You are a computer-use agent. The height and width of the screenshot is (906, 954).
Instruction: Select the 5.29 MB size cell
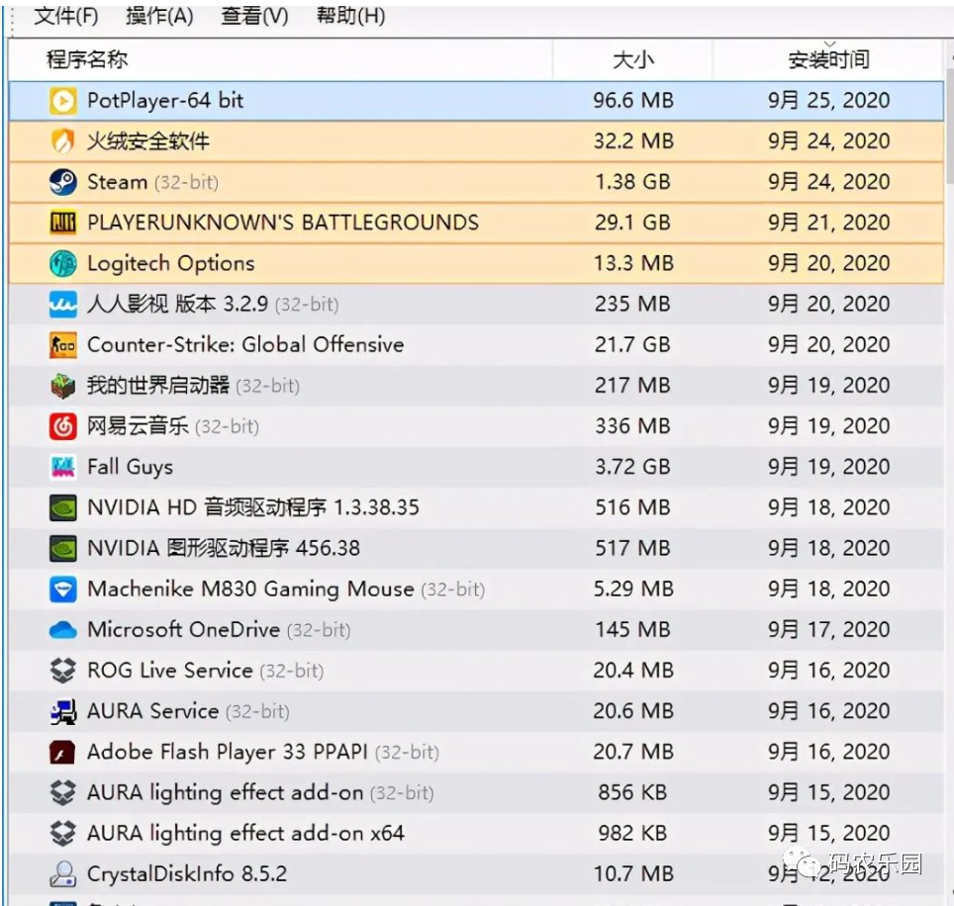(633, 589)
